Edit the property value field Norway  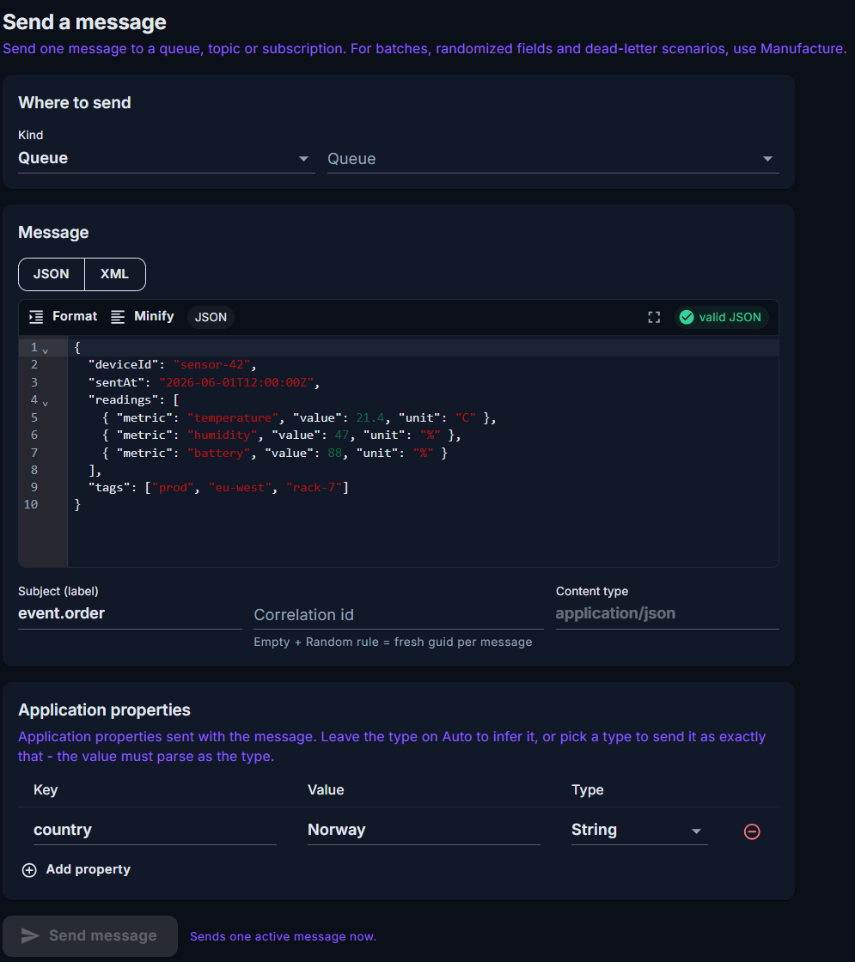point(424,830)
